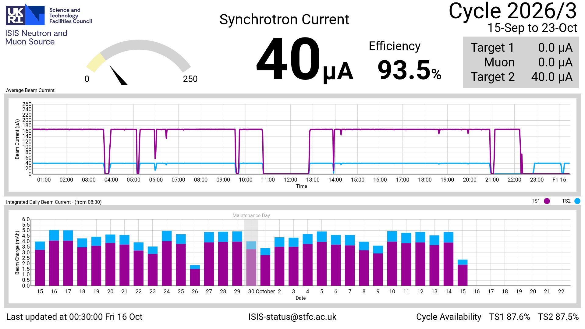Screen dimensions: 585x329
Task: Click the 'Average Beam Current' chart title
Action: (x=30, y=90)
